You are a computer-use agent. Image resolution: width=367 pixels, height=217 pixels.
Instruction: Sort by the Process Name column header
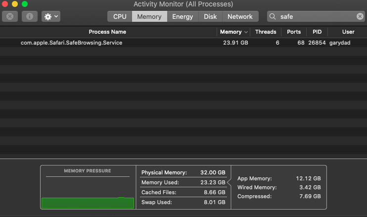pos(107,32)
